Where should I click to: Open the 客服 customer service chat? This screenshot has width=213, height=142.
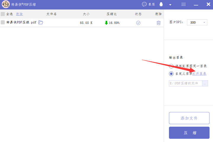[x=148, y=4]
